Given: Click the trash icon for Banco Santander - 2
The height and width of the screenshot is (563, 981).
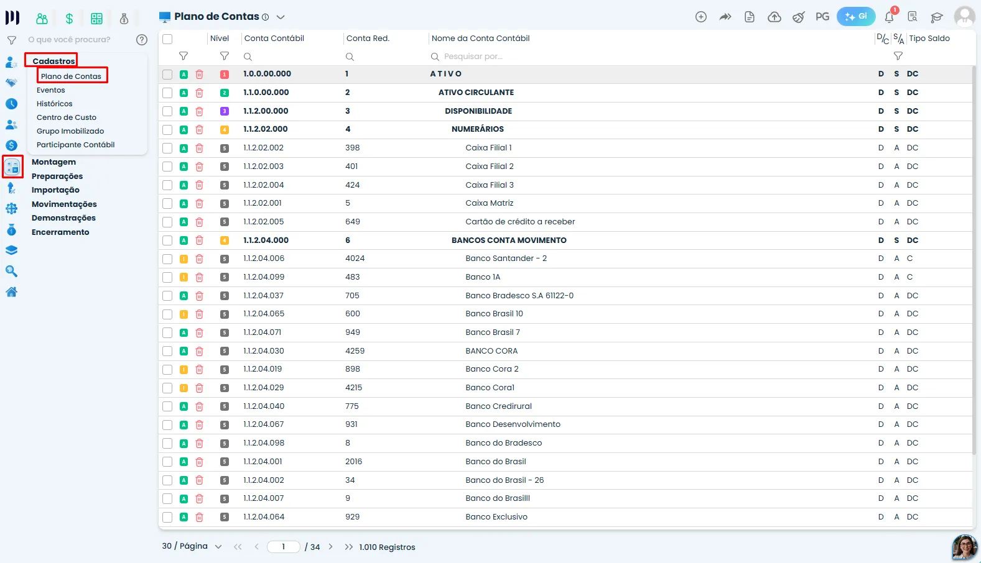Looking at the screenshot, I should (x=199, y=259).
